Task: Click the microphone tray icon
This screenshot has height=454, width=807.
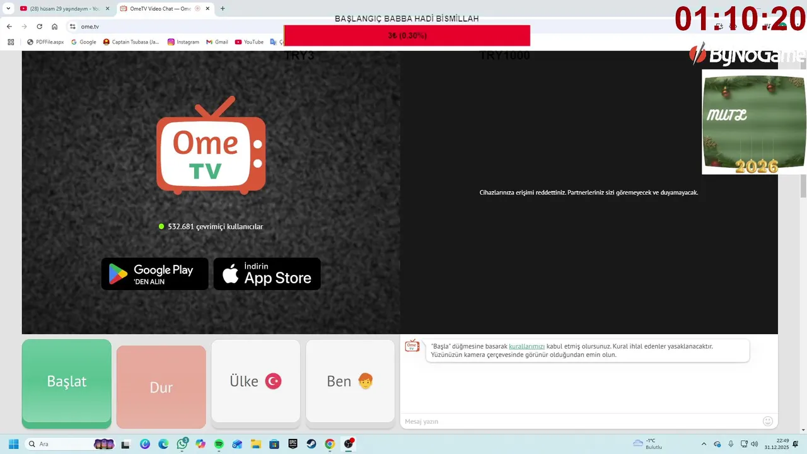Action: click(731, 444)
